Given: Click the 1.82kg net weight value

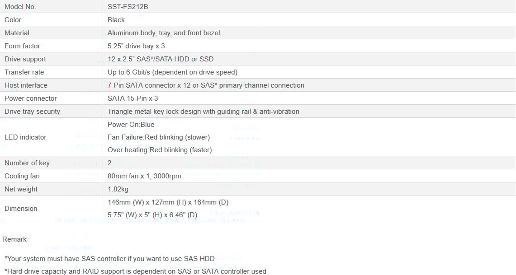Looking at the screenshot, I should click(118, 189).
